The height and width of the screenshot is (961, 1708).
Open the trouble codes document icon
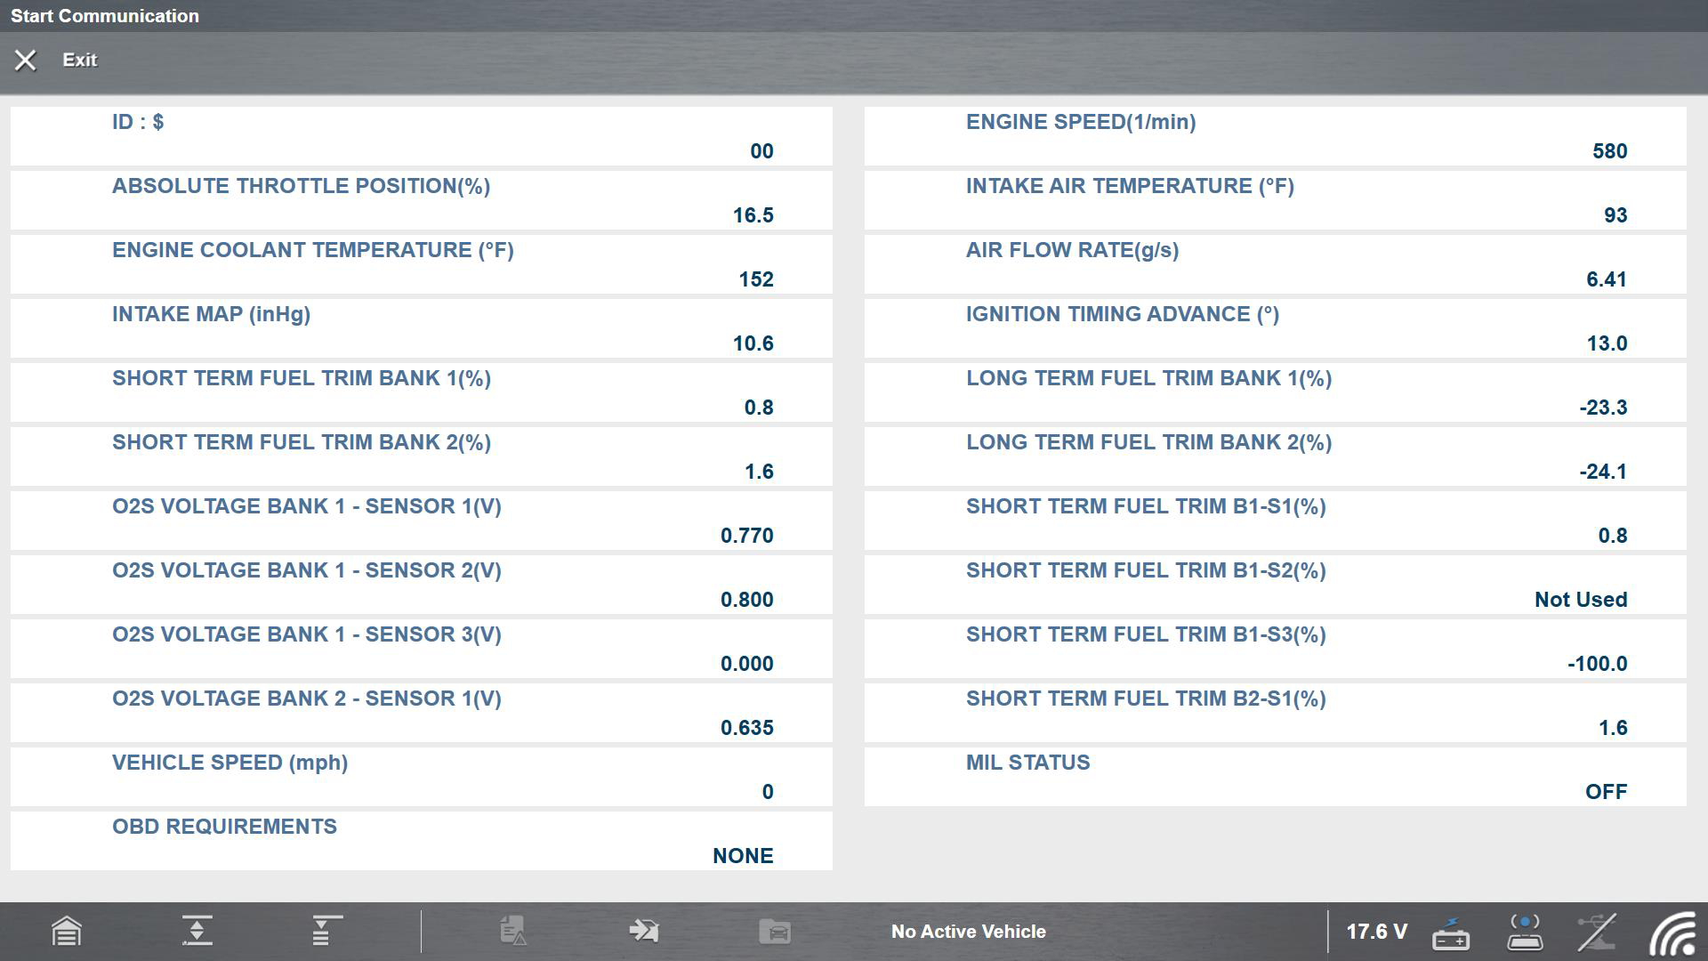pos(513,932)
